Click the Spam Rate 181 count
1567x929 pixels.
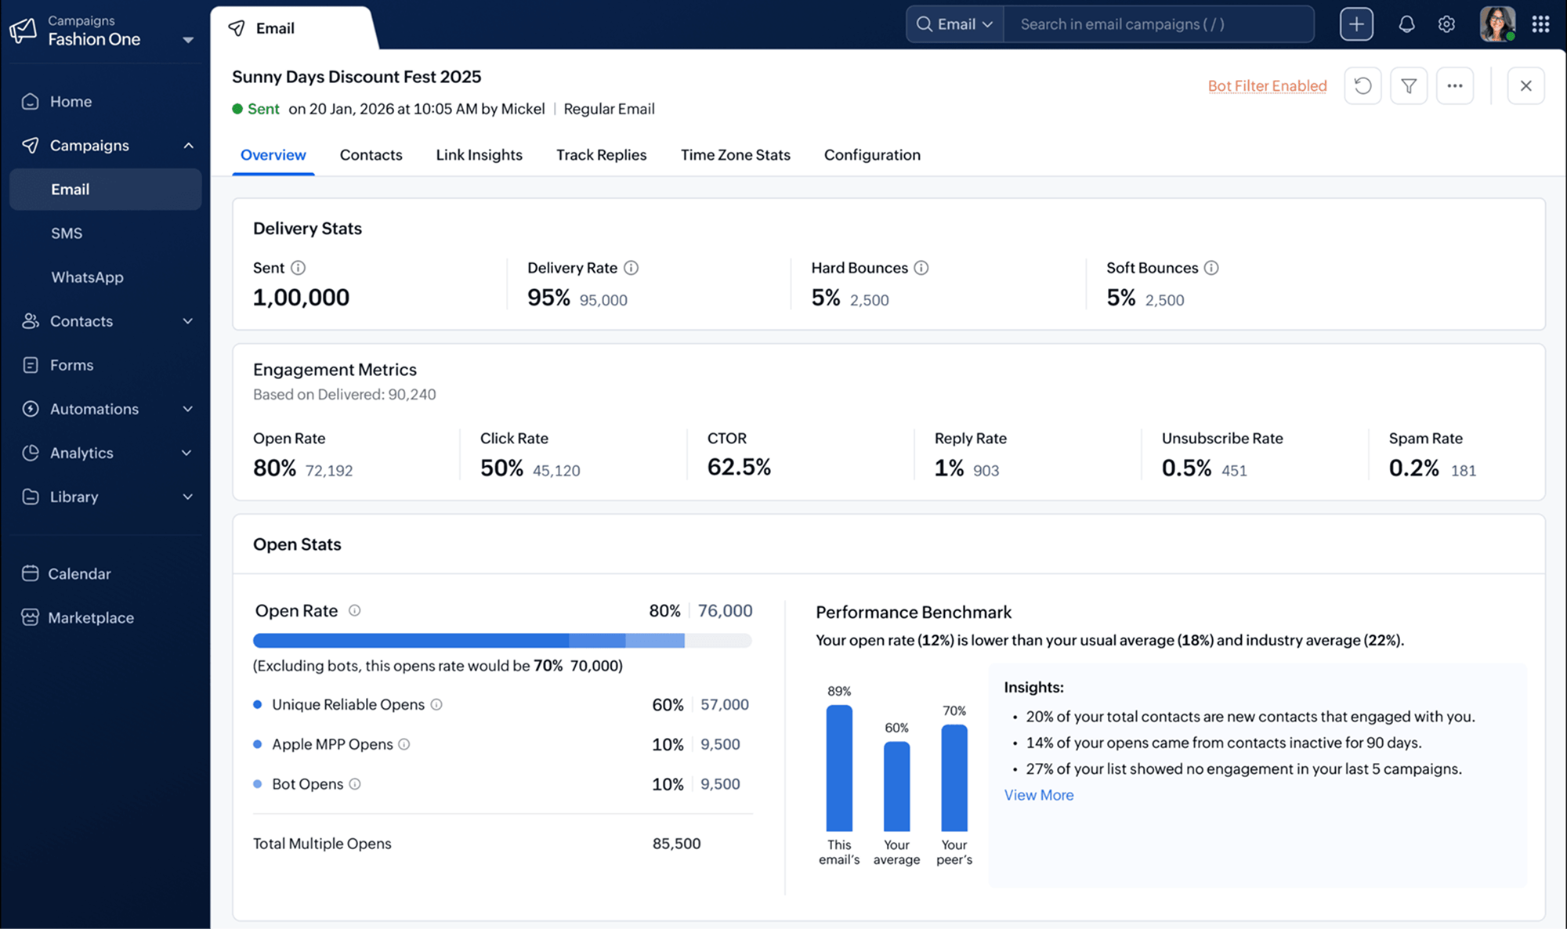(x=1464, y=471)
